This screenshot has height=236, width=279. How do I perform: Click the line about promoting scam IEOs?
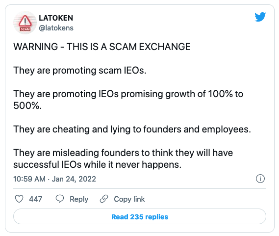point(80,70)
